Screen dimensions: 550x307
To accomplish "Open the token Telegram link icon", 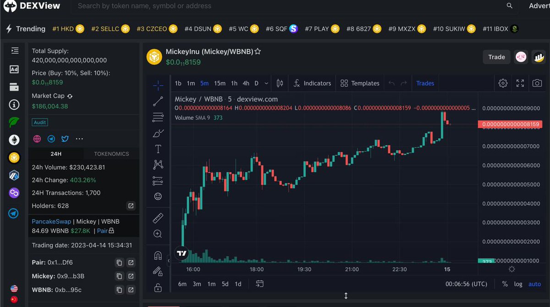I will (51, 139).
